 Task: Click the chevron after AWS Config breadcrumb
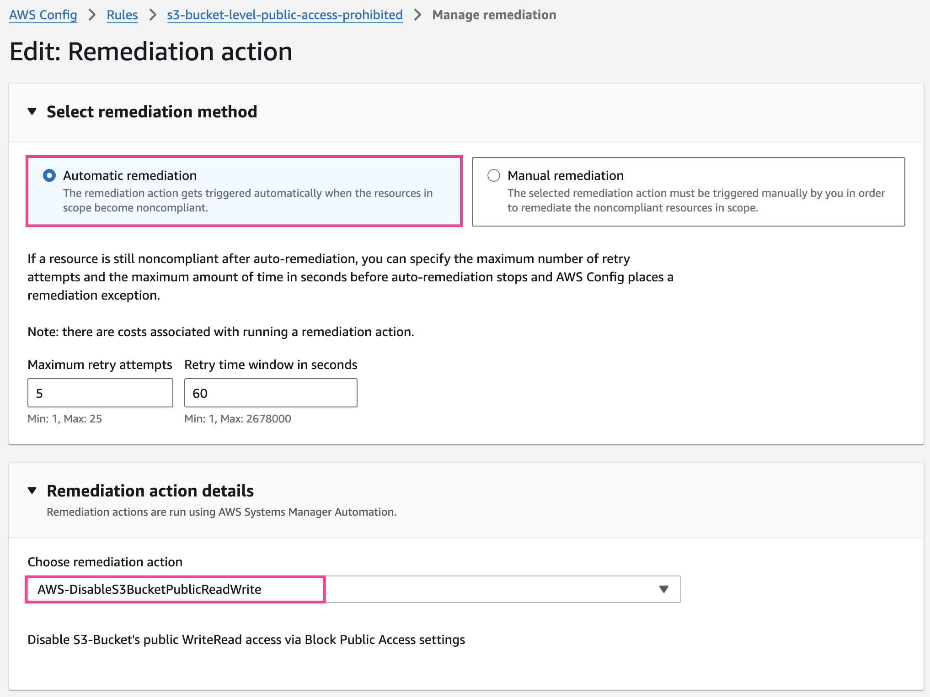pyautogui.click(x=92, y=15)
